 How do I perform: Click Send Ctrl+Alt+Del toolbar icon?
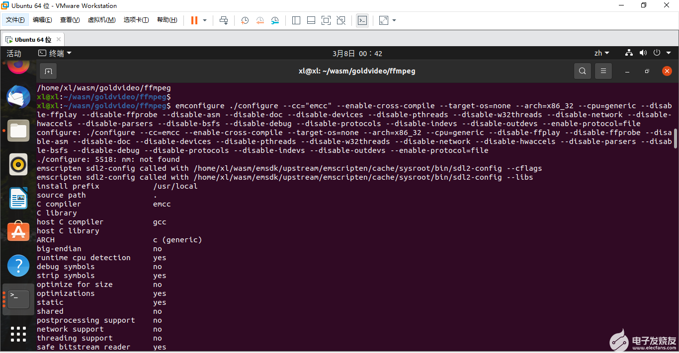[x=224, y=20]
